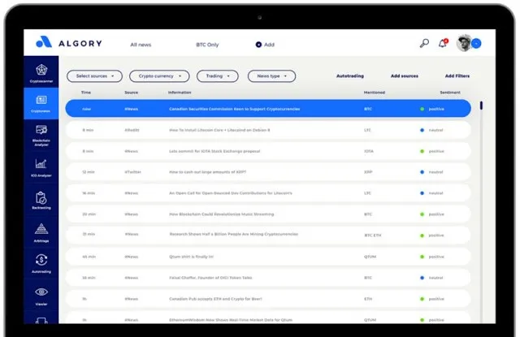Open the Crypto currency dropdown
The height and width of the screenshot is (337, 520).
pos(159,76)
